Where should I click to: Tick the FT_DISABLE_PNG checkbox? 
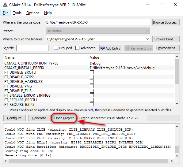tap(92, 86)
